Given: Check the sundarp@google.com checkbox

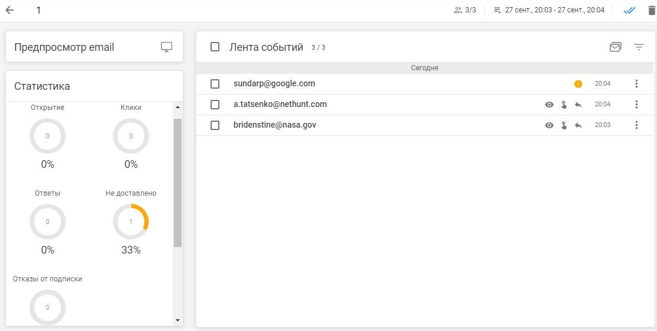Looking at the screenshot, I should point(215,84).
